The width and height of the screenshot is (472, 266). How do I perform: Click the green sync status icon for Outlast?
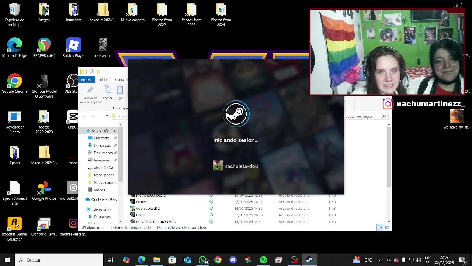tap(211, 202)
